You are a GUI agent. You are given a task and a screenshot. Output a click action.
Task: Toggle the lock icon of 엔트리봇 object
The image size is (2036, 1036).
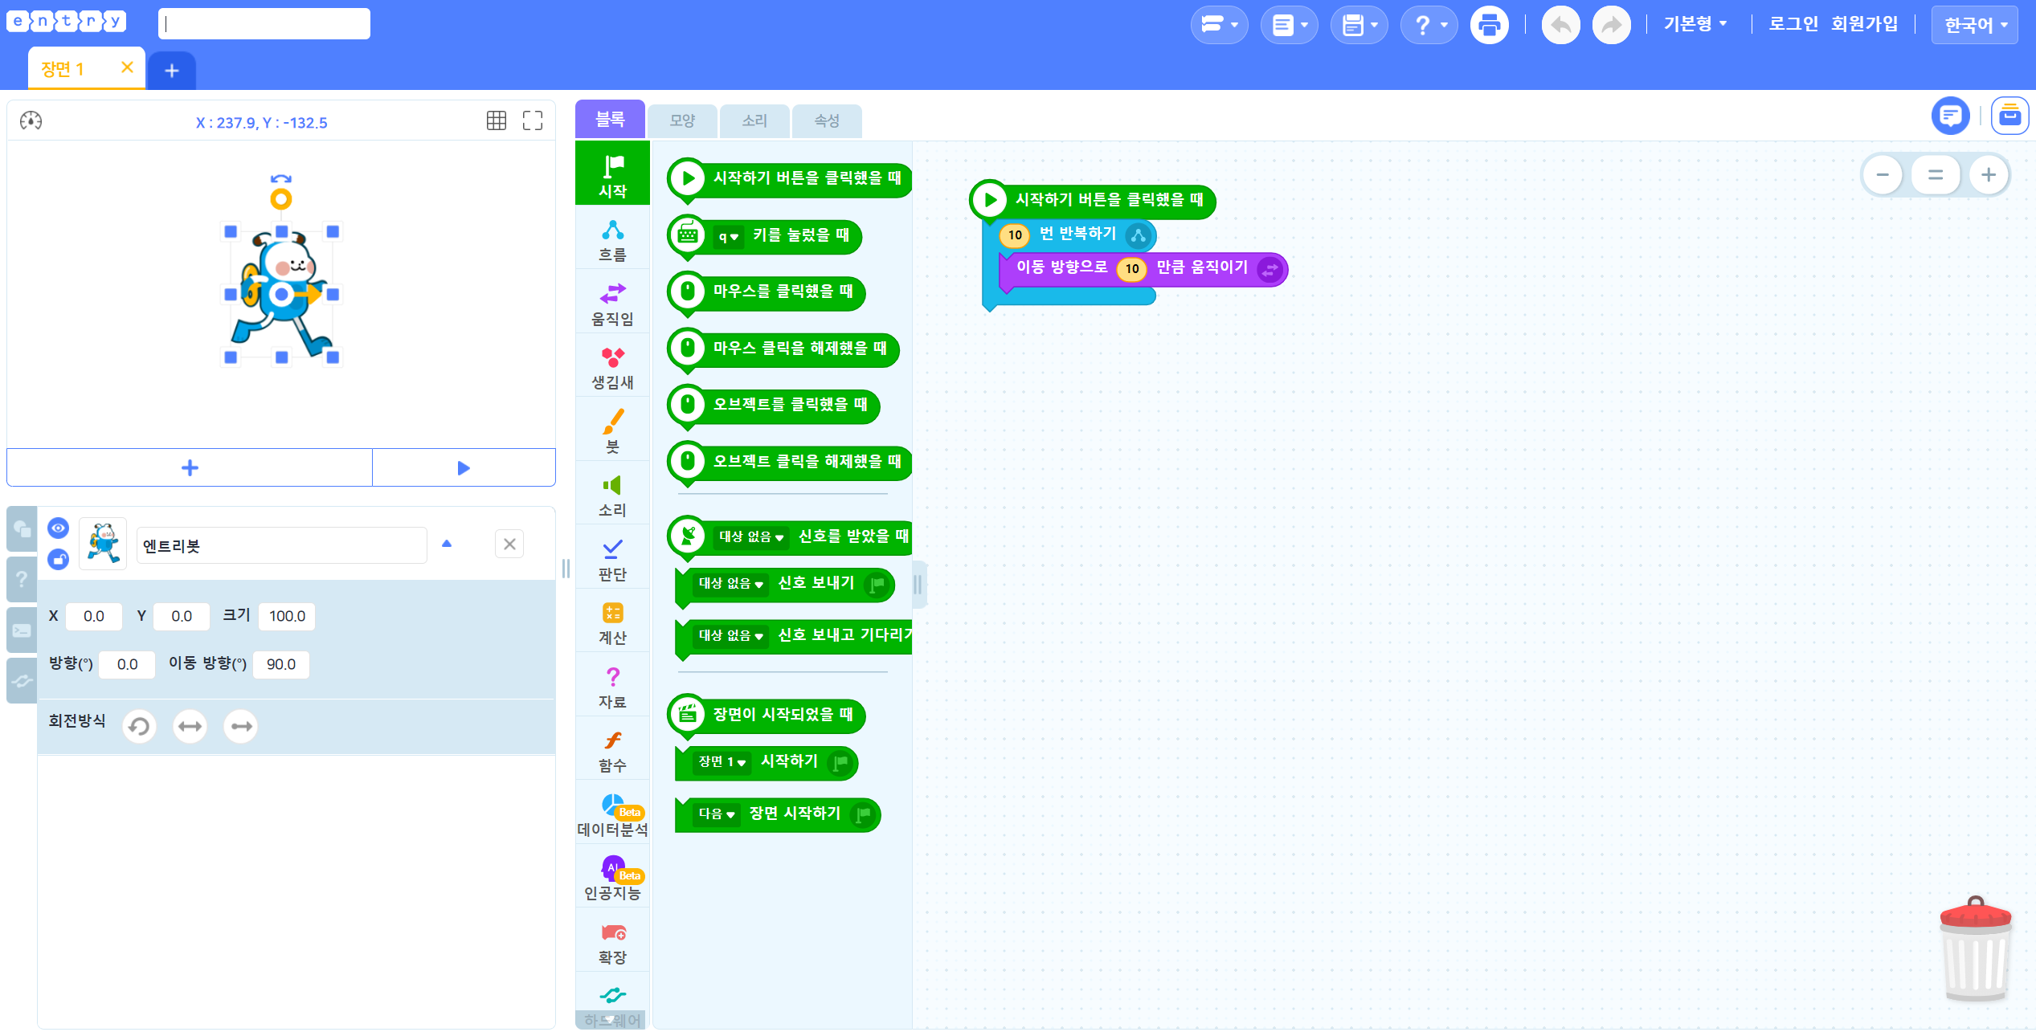pyautogui.click(x=58, y=558)
